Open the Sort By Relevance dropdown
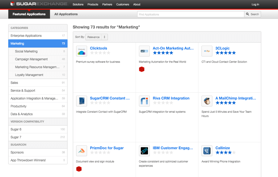Viewport: 278px width, 177px height. point(96,37)
